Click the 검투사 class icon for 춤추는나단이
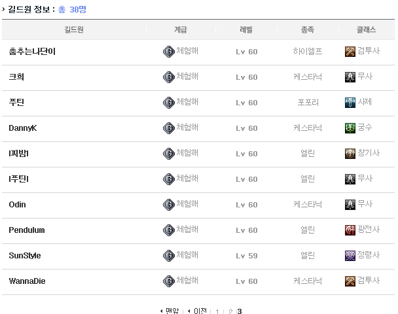This screenshot has height=314, width=398. [350, 52]
